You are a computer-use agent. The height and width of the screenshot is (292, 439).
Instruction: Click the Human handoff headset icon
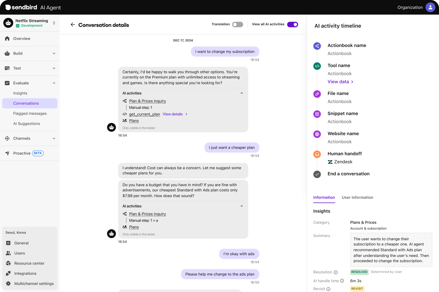coord(317,154)
